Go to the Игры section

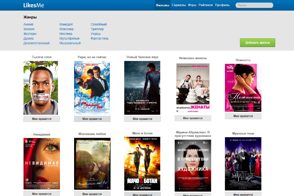coord(192,5)
